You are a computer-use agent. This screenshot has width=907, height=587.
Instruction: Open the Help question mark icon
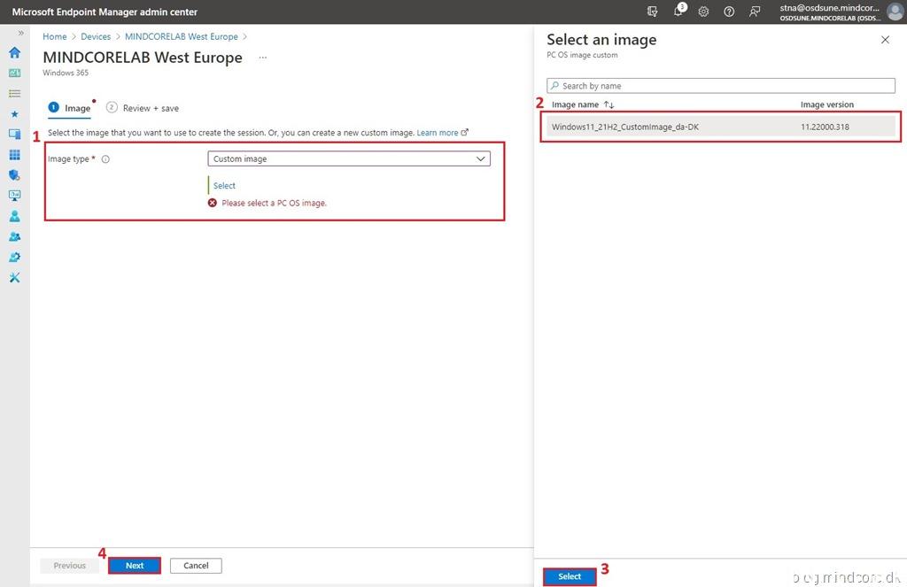pos(729,12)
